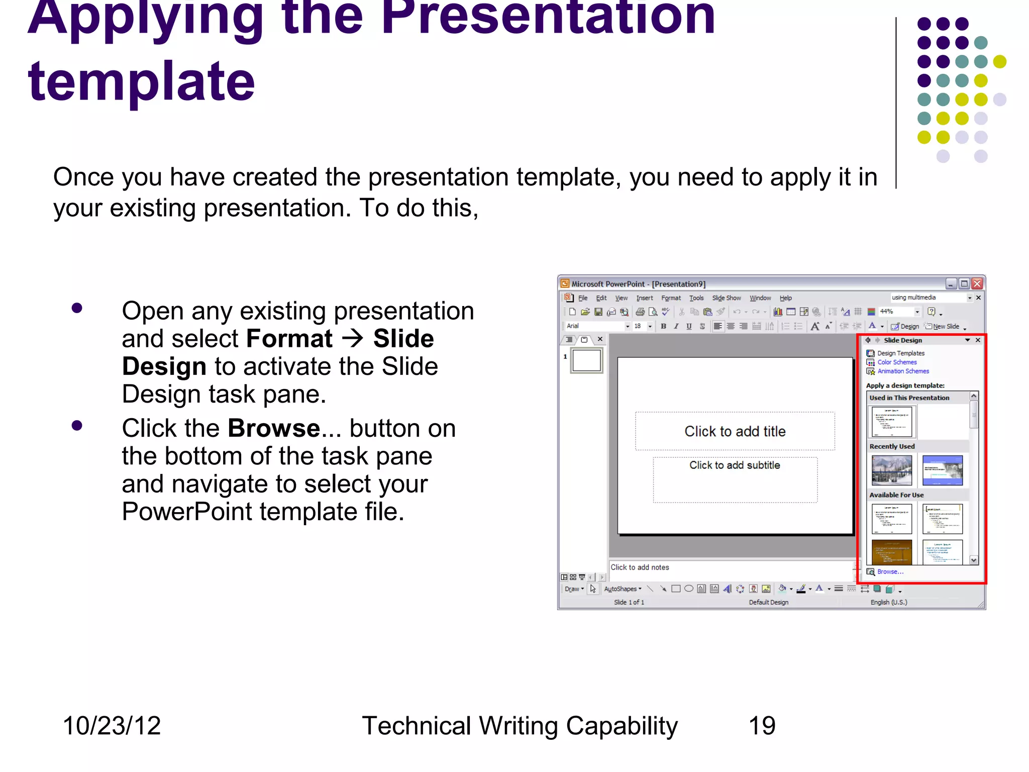The width and height of the screenshot is (1029, 772).
Task: Click the Color Schemes link
Action: 897,362
